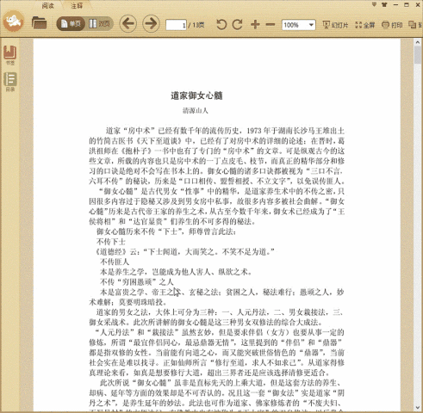Open the title bar dropdown menu arrow
The height and width of the screenshot is (413, 423).
[374, 4]
